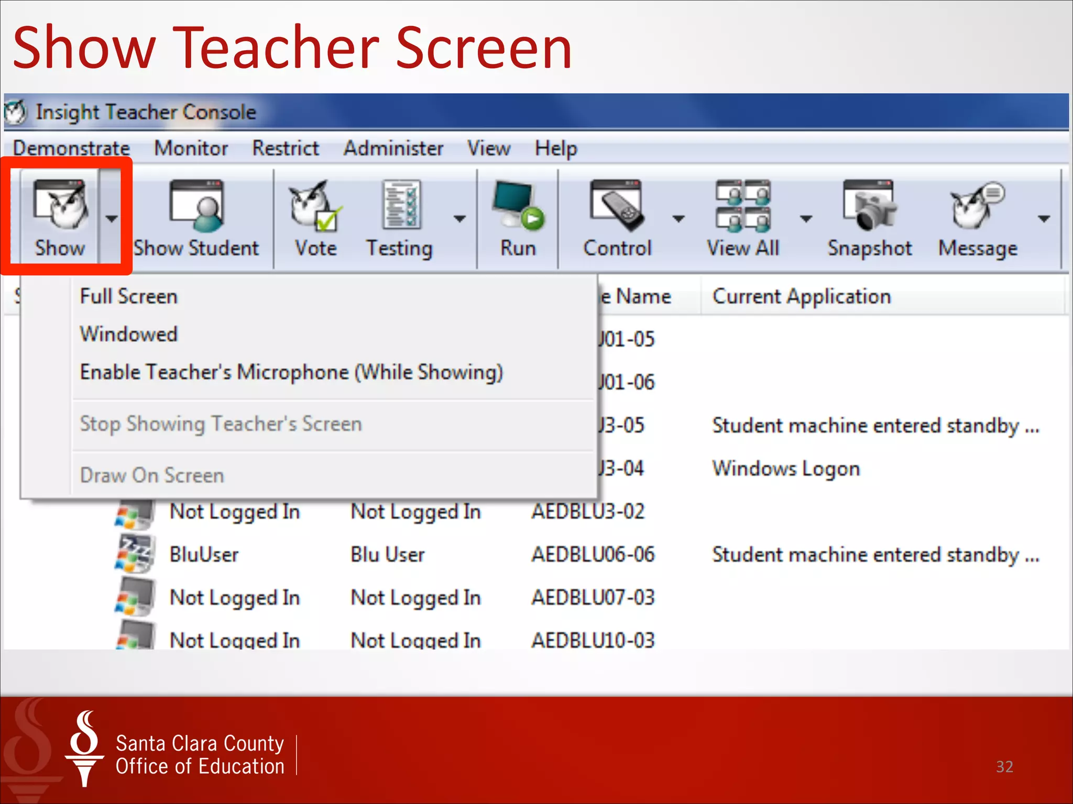Select the machine name ending 01-05

coord(627,339)
